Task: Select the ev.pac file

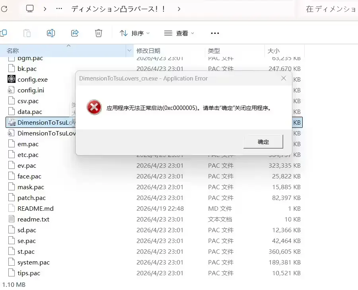Action: (x=27, y=166)
